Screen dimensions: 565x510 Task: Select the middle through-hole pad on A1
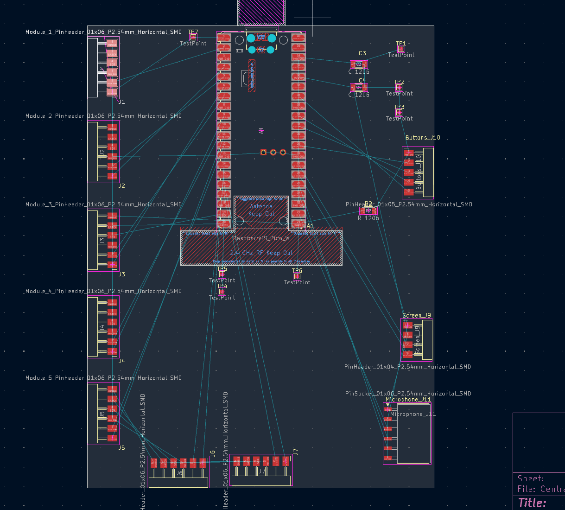point(273,152)
